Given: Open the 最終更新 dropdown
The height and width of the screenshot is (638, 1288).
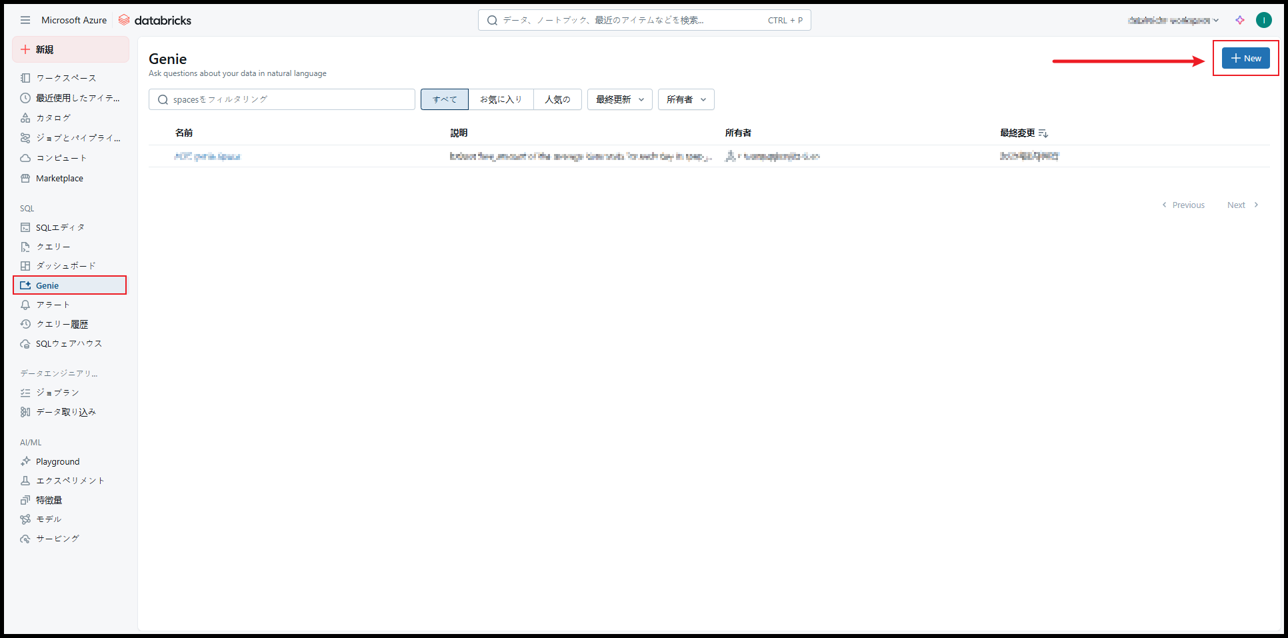Looking at the screenshot, I should point(620,99).
